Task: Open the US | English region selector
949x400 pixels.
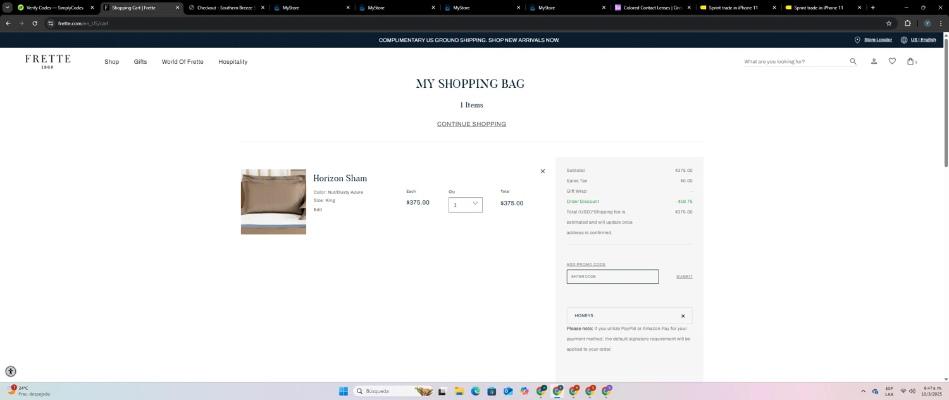Action: click(x=923, y=40)
